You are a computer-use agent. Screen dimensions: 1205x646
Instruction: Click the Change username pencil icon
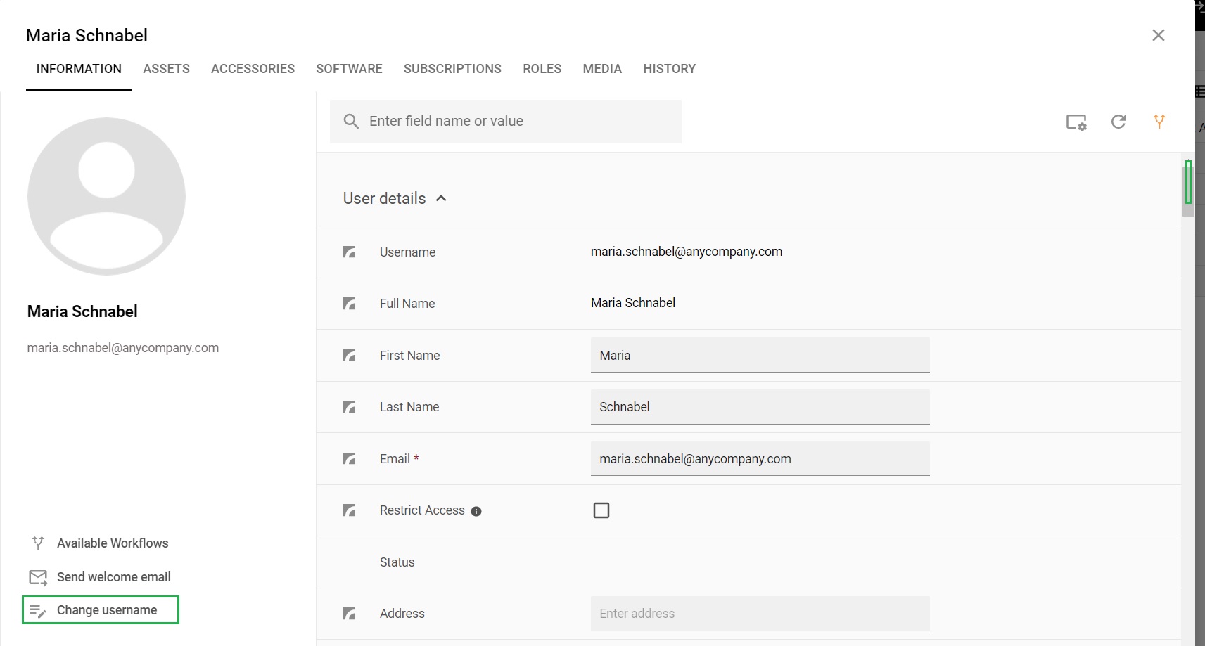coord(38,609)
